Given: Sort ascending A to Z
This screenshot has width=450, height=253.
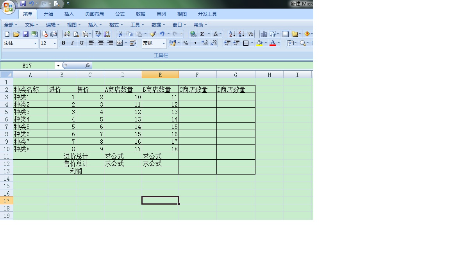Looking at the screenshot, I should 232,34.
